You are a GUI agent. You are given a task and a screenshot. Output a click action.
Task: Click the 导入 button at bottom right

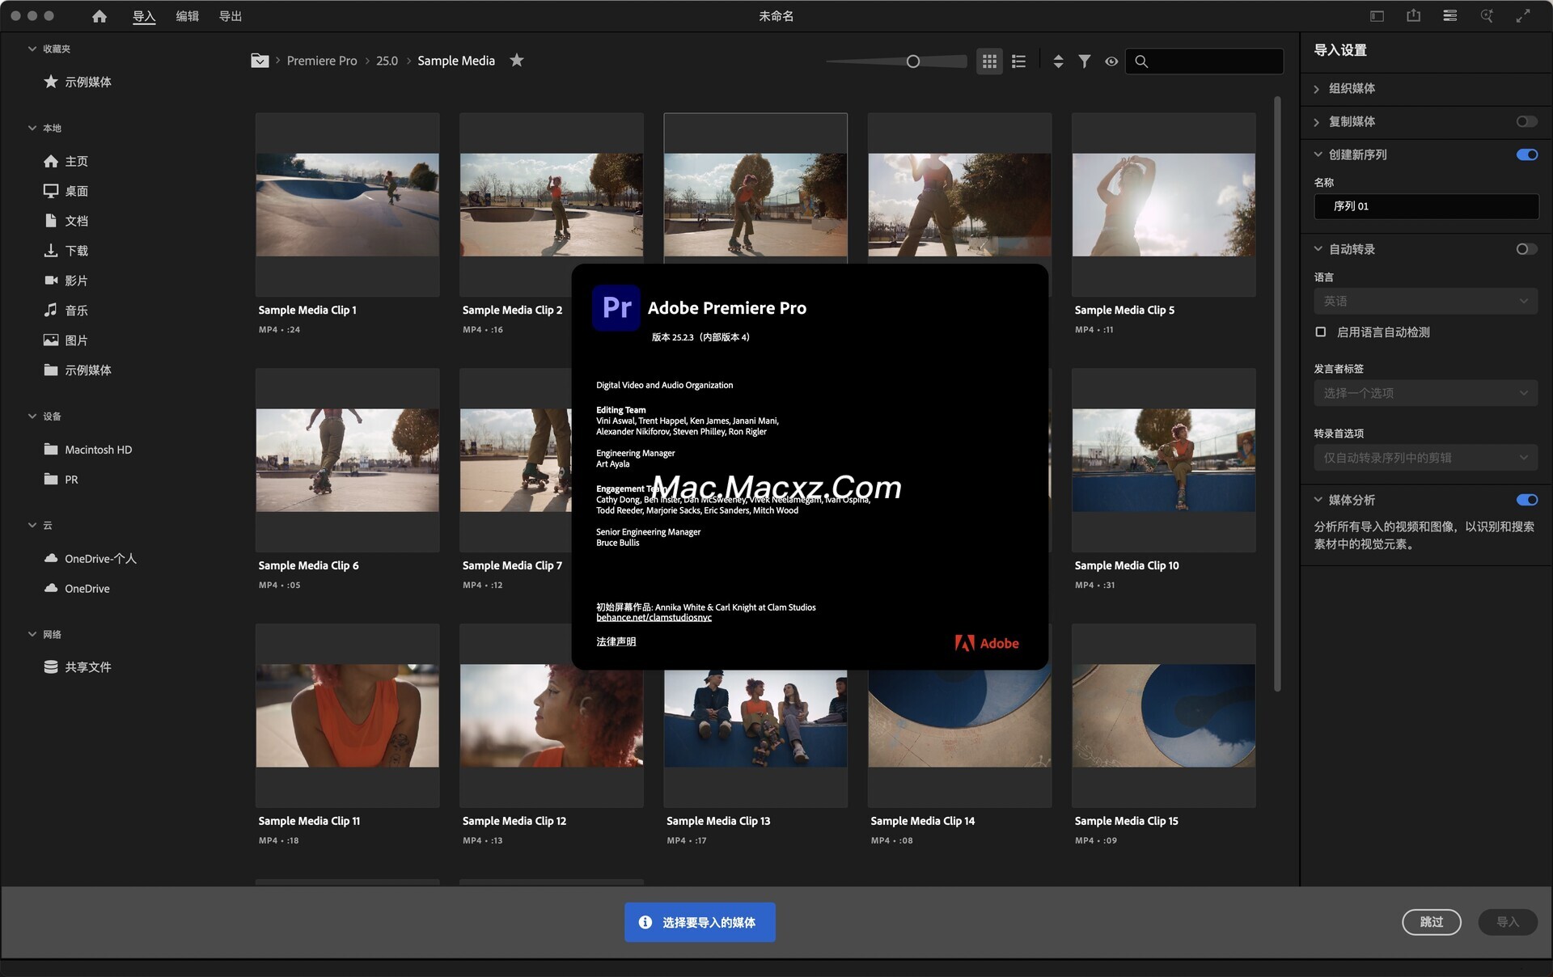[1508, 922]
